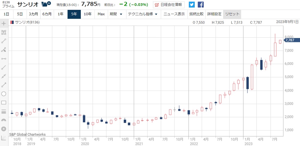The image size is (300, 146).
Task: Click the candlestick legend icon for サンリオ
Action: click(12, 22)
